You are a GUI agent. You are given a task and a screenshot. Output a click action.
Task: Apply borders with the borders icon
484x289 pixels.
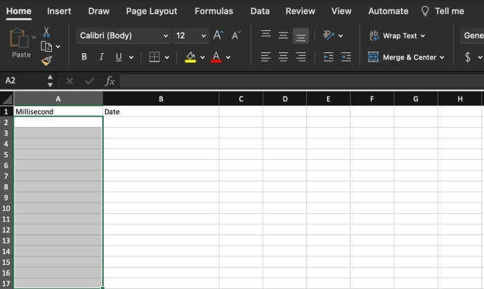point(154,57)
